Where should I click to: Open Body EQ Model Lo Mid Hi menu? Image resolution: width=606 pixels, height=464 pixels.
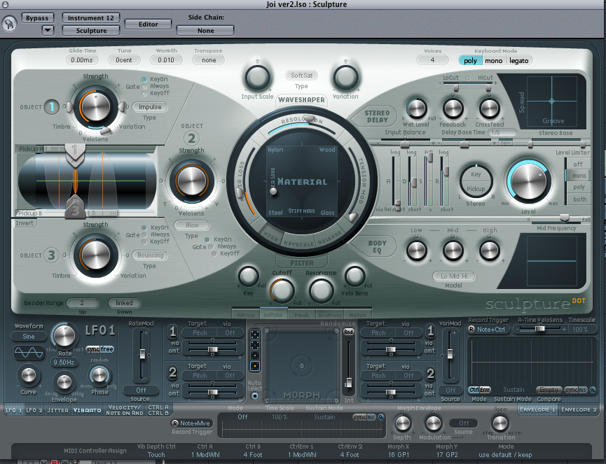[x=454, y=276]
